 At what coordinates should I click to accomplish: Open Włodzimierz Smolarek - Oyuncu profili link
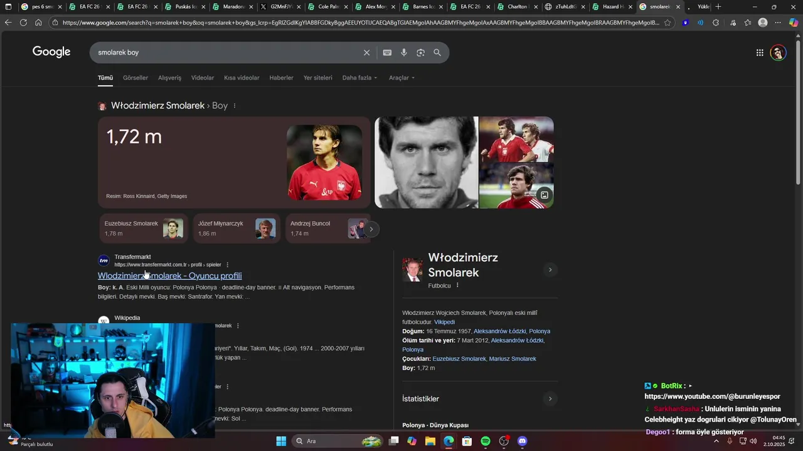(169, 276)
